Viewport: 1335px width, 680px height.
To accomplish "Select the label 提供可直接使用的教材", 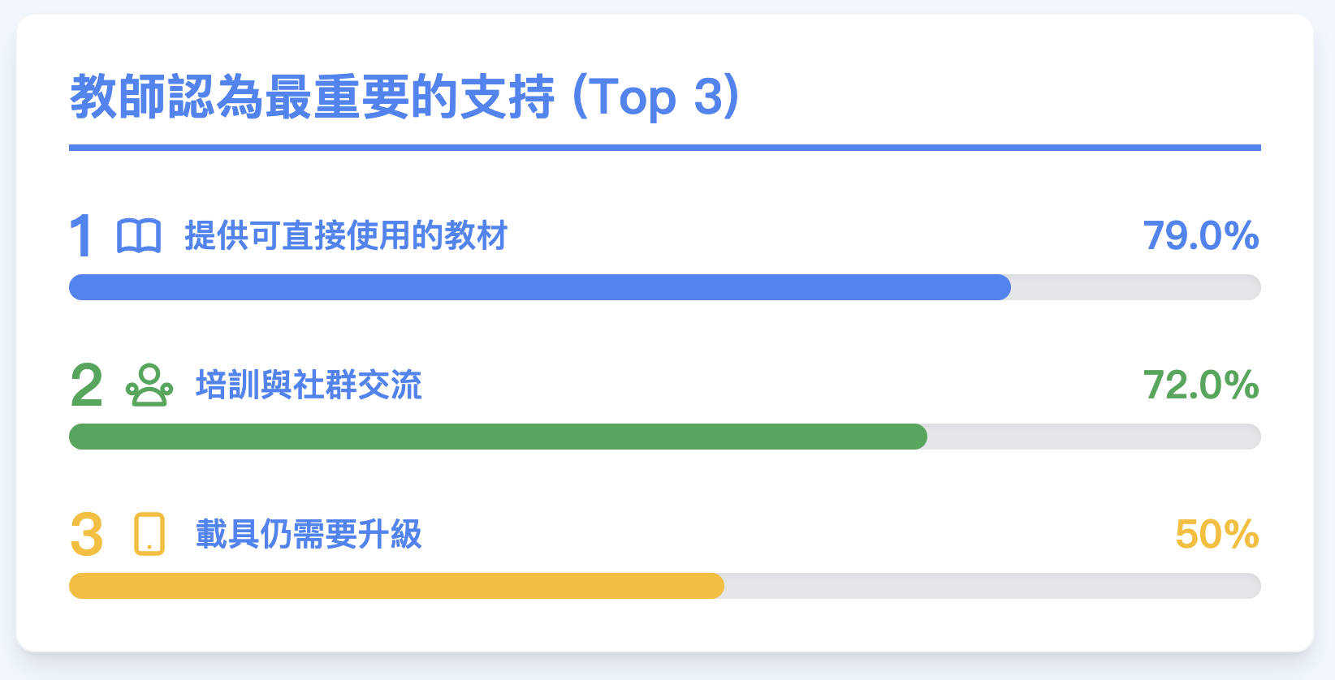I will pyautogui.click(x=346, y=236).
